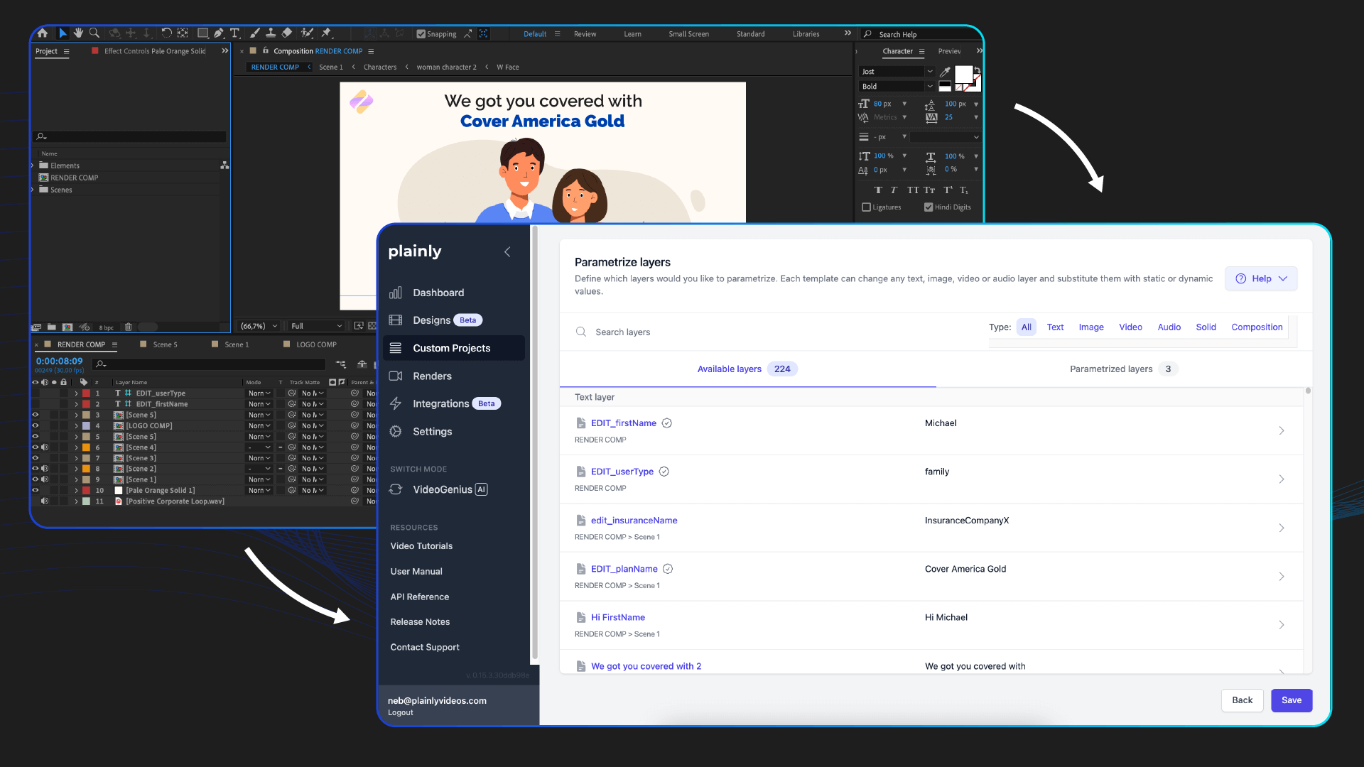This screenshot has width=1364, height=767.
Task: Pick the Eyedropper in the Character panel
Action: tap(945, 72)
